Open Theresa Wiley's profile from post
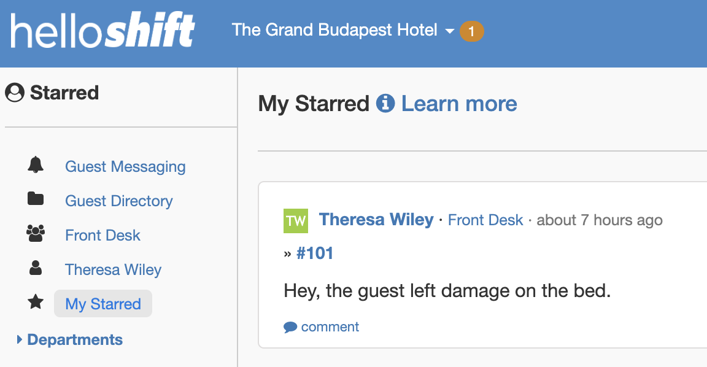The width and height of the screenshot is (707, 367). point(376,220)
